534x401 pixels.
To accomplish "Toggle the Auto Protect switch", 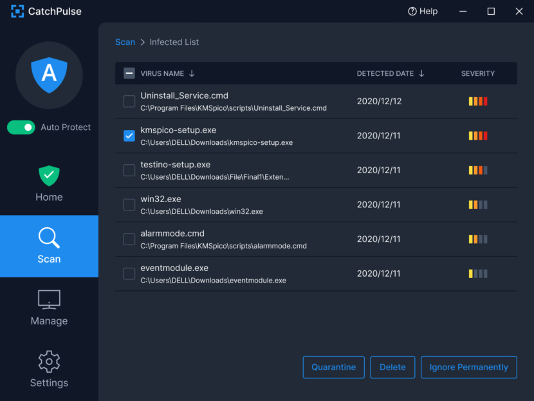I will pos(21,127).
